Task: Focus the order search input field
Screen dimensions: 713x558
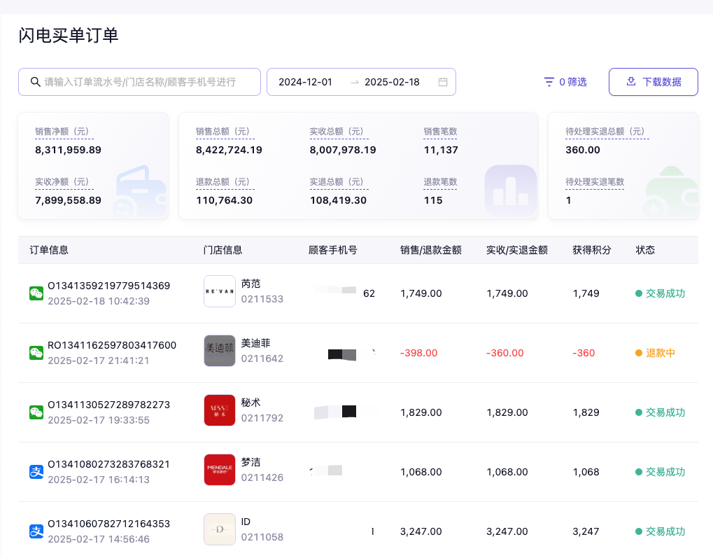Action: pos(147,82)
